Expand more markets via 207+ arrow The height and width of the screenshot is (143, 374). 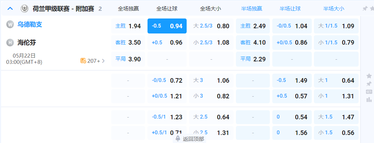coord(103,61)
